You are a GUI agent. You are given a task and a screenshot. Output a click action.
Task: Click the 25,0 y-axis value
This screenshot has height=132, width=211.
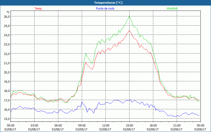click(7, 26)
